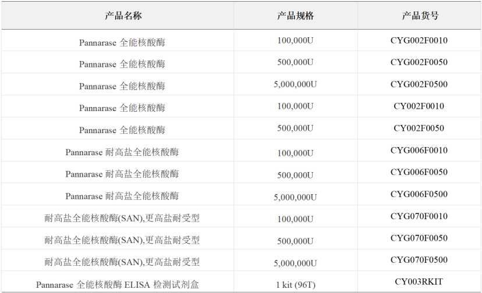Select SAN product name in CYG070F0500 row
This screenshot has height=293, width=482.
tap(122, 262)
